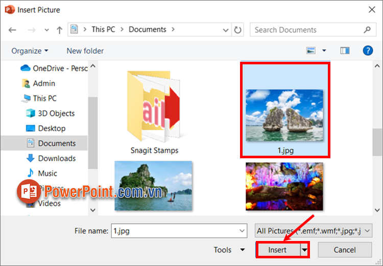Screen dimensions: 383x266
Task: Click the Music note icon
Action: [30, 173]
